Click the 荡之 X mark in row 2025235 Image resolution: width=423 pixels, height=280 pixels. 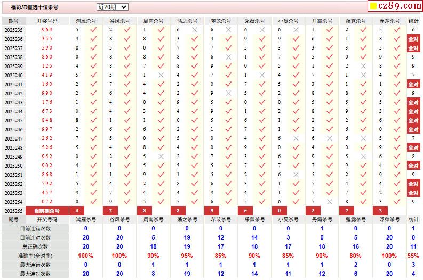coord(195,30)
